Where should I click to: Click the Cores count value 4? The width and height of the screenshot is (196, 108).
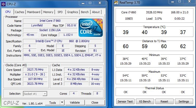74,93
